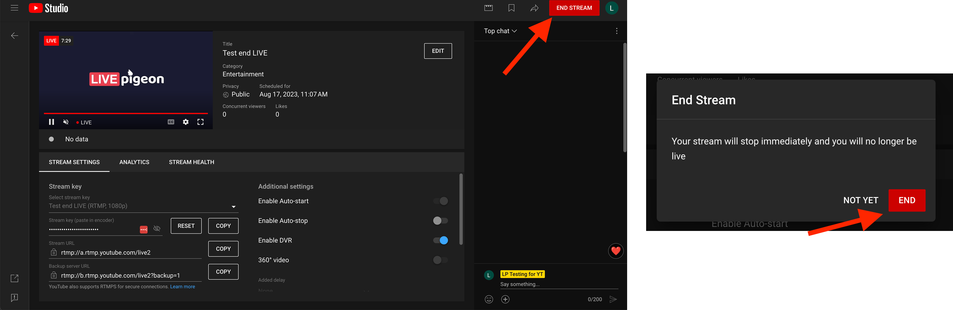This screenshot has height=310, width=953.
Task: Click the scheduled date Aug 17, 2023
Action: coord(293,94)
